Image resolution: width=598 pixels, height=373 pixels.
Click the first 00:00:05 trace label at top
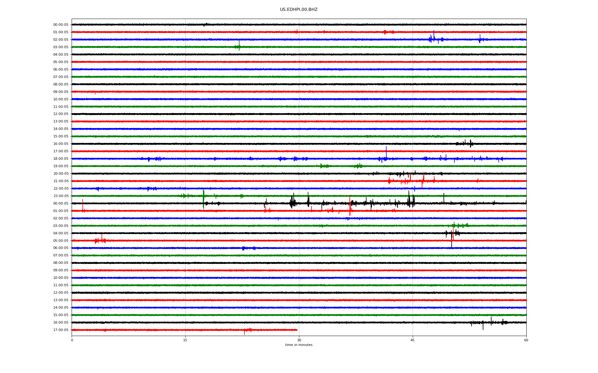pyautogui.click(x=61, y=25)
